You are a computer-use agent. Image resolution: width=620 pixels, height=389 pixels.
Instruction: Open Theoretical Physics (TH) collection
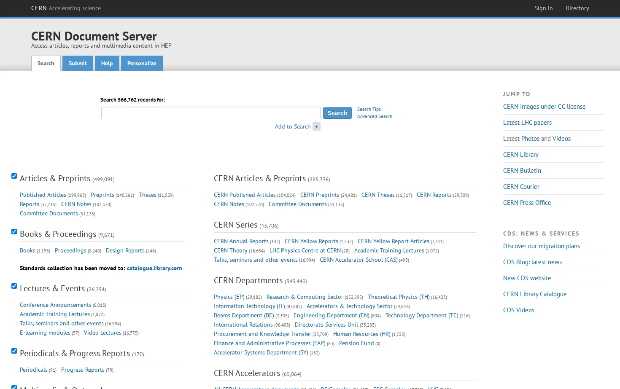pos(399,297)
